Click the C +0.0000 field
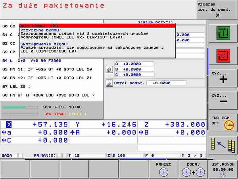Image resolution: width=238 pixels, height=179 pixels. point(134,75)
